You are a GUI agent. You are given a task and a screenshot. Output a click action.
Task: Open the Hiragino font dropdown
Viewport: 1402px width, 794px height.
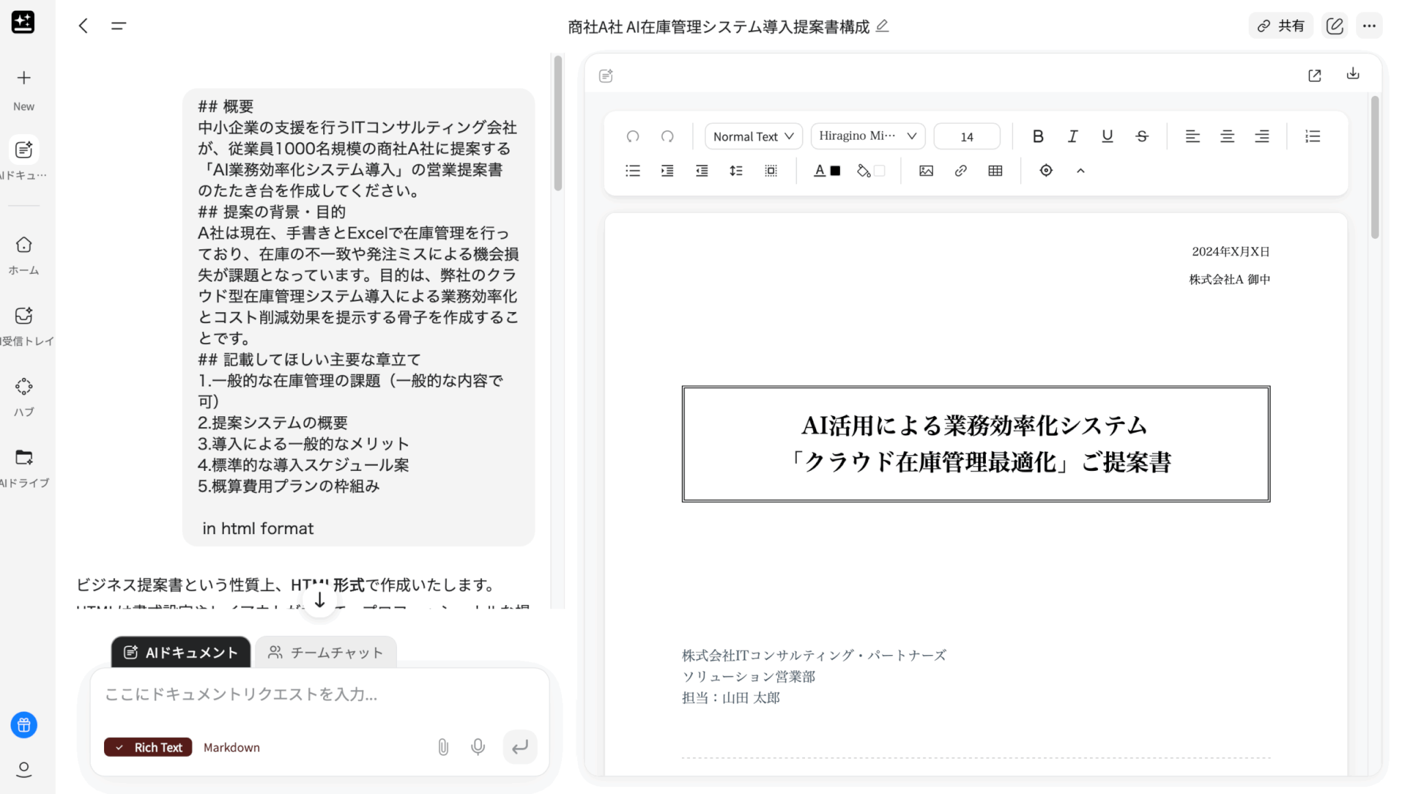867,136
